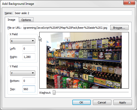The width and height of the screenshot is (137, 110).
Task: Click the Washout slider handle
Action: (54, 92)
